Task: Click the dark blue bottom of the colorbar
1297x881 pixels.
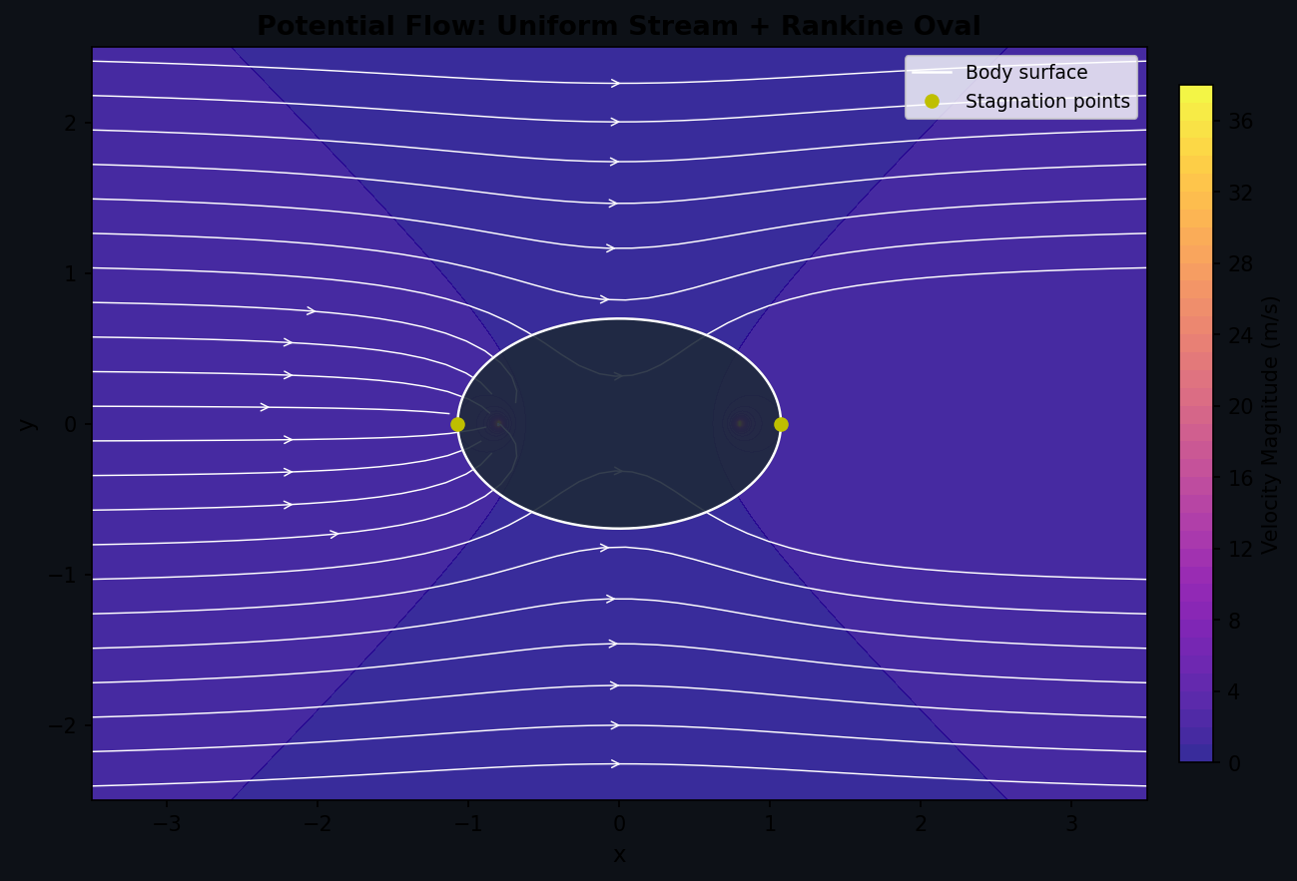Action: click(x=1195, y=754)
